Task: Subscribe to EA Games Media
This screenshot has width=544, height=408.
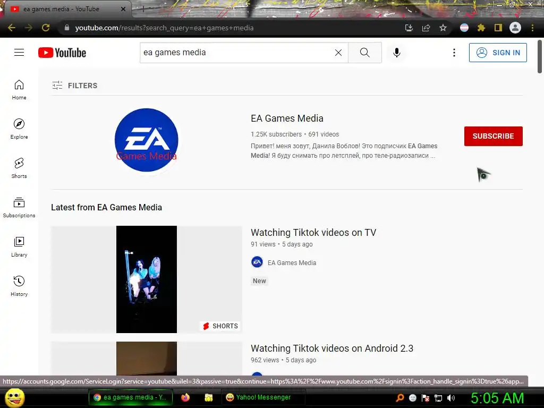Action: coord(494,136)
